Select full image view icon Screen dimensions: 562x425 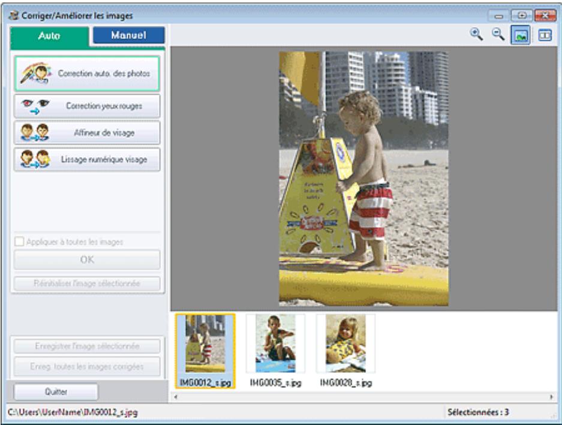click(521, 35)
